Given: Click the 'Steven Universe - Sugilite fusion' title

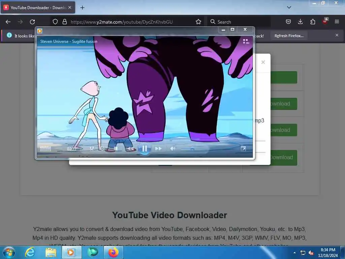Looking at the screenshot, I should [69, 41].
